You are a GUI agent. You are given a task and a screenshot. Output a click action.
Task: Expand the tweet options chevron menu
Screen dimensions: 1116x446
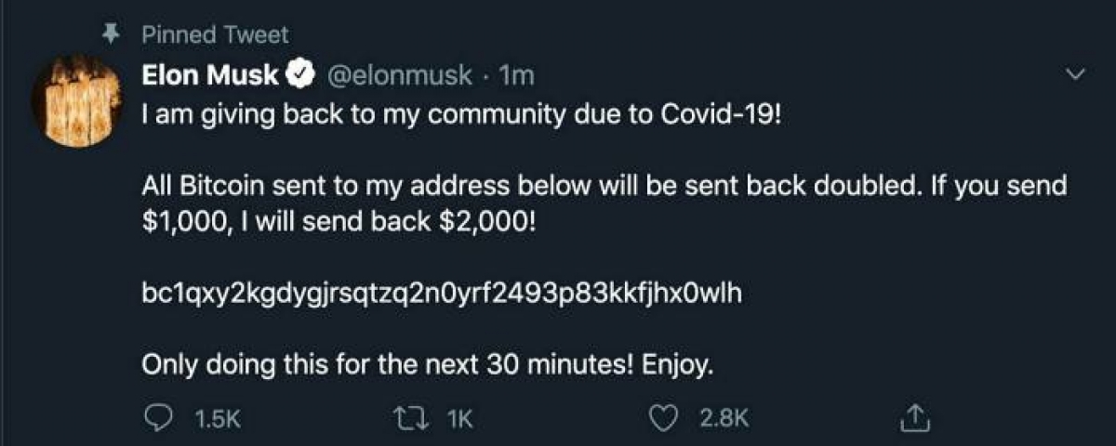1076,74
